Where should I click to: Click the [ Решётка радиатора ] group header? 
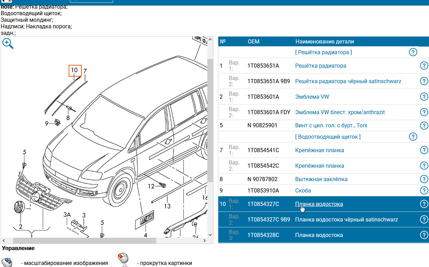click(x=323, y=52)
